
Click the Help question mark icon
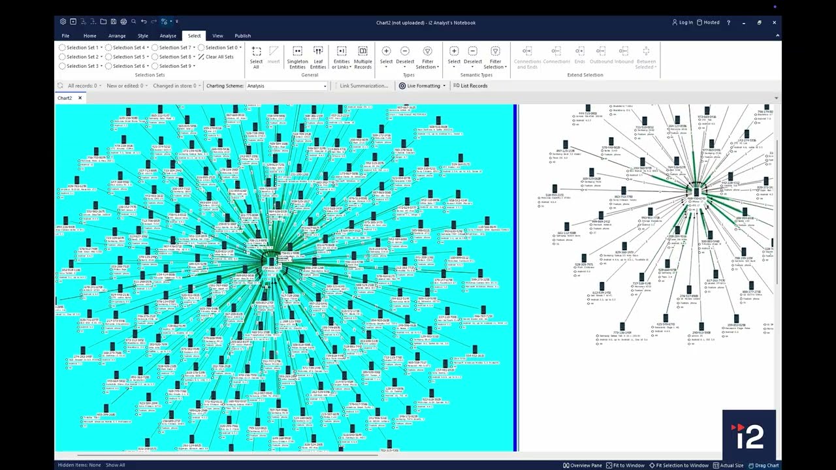[728, 23]
